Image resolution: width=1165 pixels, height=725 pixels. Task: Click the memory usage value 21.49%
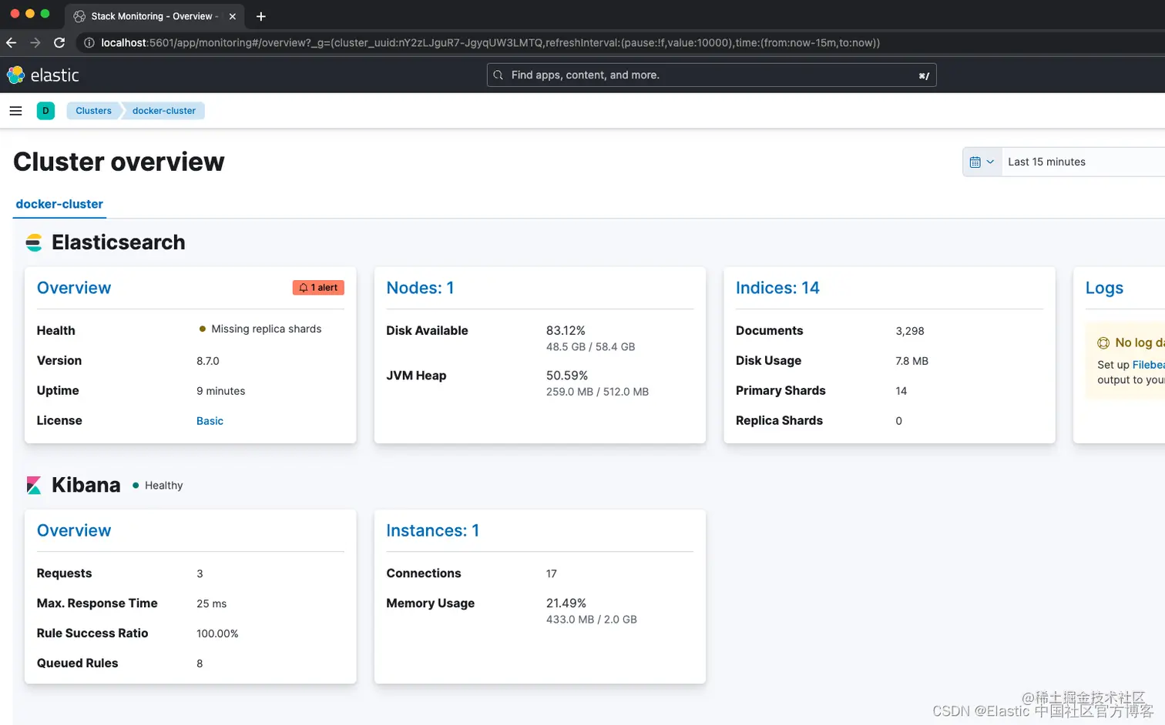coord(566,603)
